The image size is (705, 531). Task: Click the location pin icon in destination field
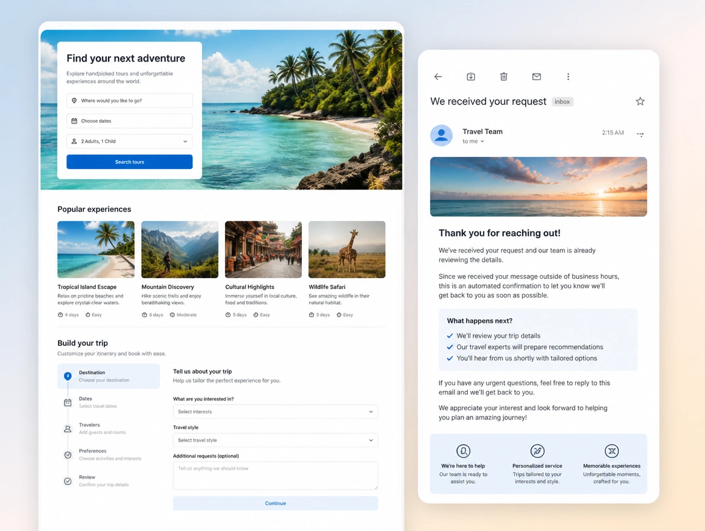tap(74, 101)
